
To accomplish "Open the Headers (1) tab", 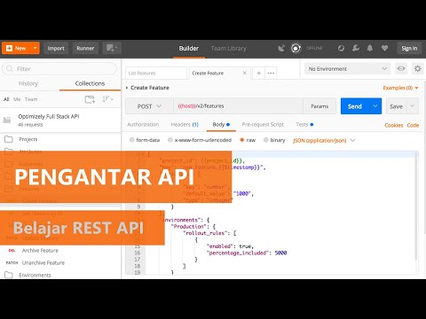I will click(185, 125).
